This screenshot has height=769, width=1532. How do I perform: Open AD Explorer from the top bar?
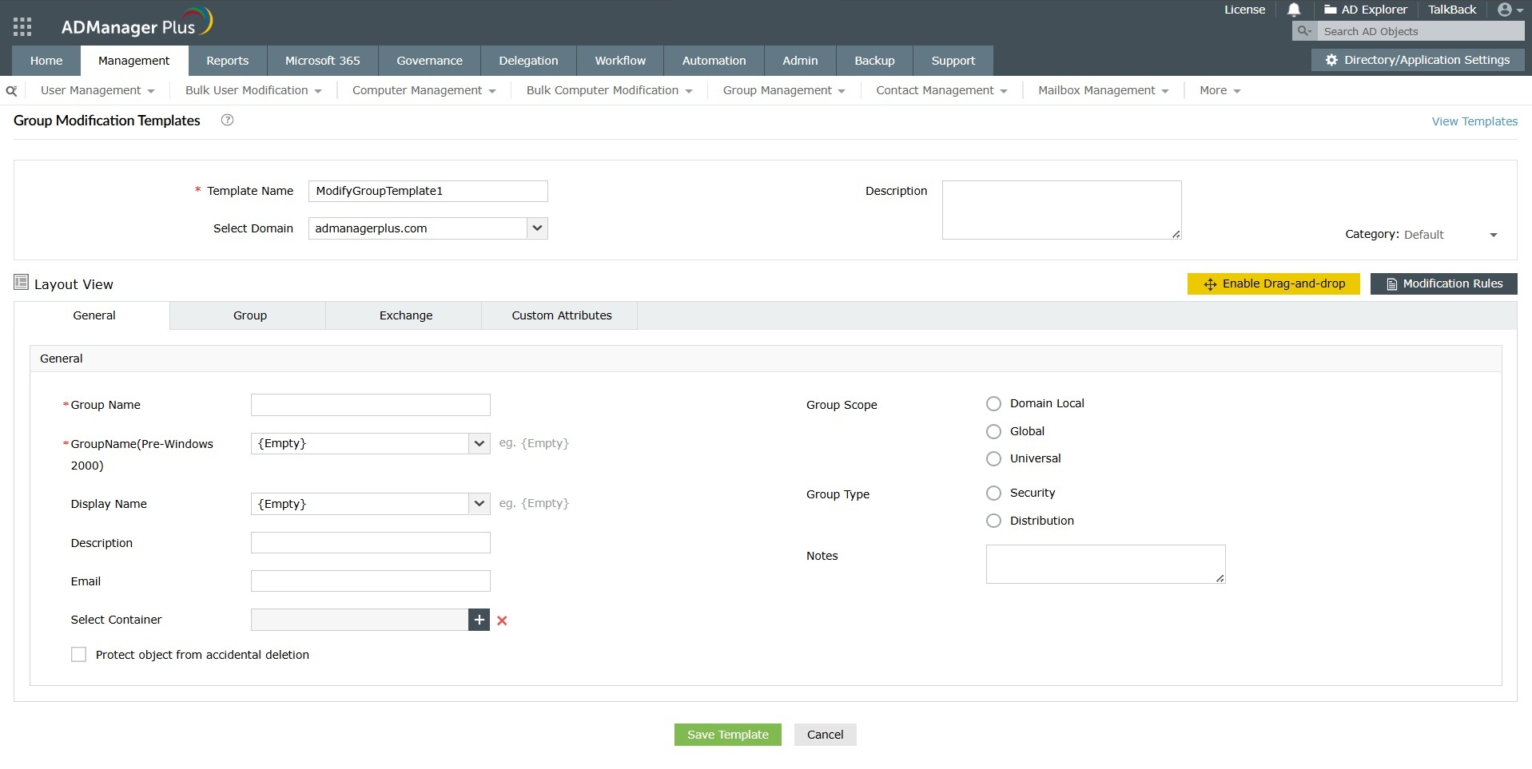(x=1367, y=10)
